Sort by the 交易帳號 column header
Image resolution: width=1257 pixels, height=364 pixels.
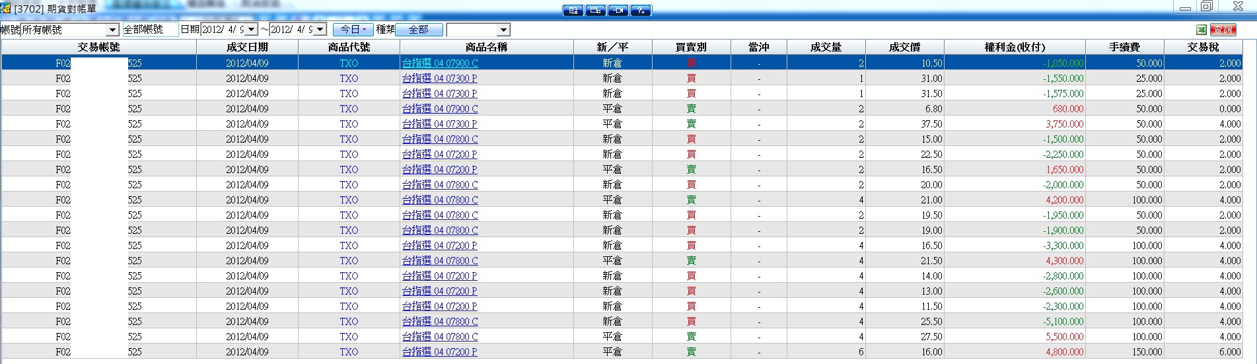(98, 47)
